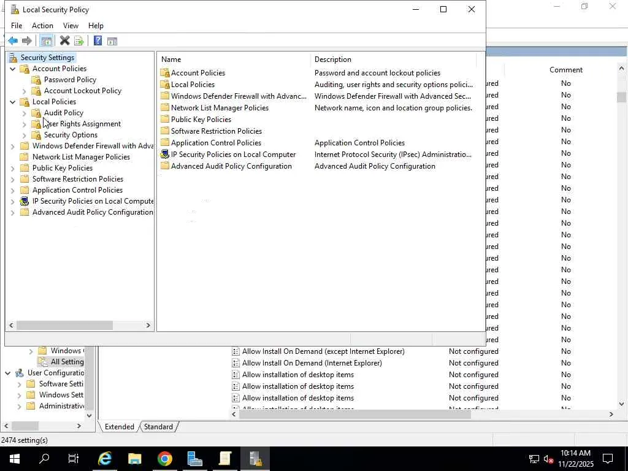Click the IP Security Policies icon in the tree
Screen dimensions: 628x471
[x=25, y=201]
